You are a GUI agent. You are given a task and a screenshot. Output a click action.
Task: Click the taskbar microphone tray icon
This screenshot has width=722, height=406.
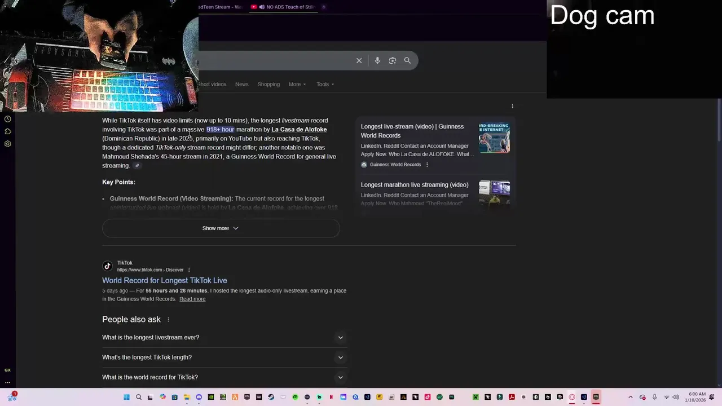(x=654, y=397)
